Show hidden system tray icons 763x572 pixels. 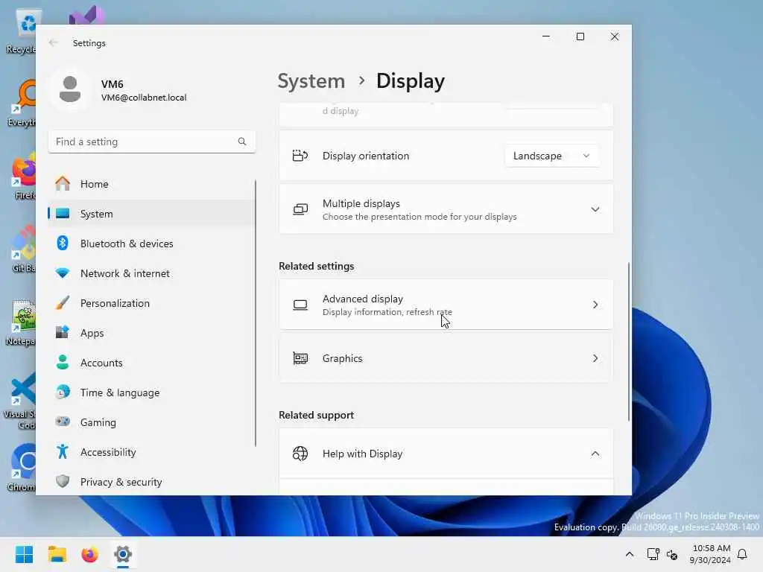(x=629, y=554)
